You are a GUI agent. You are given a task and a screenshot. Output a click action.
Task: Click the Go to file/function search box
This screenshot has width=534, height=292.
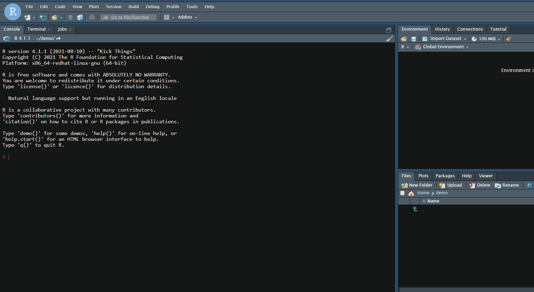(128, 17)
